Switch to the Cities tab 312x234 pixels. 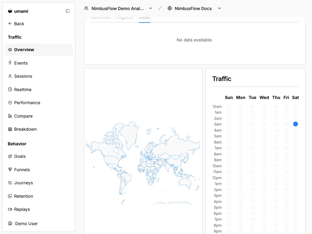[144, 18]
